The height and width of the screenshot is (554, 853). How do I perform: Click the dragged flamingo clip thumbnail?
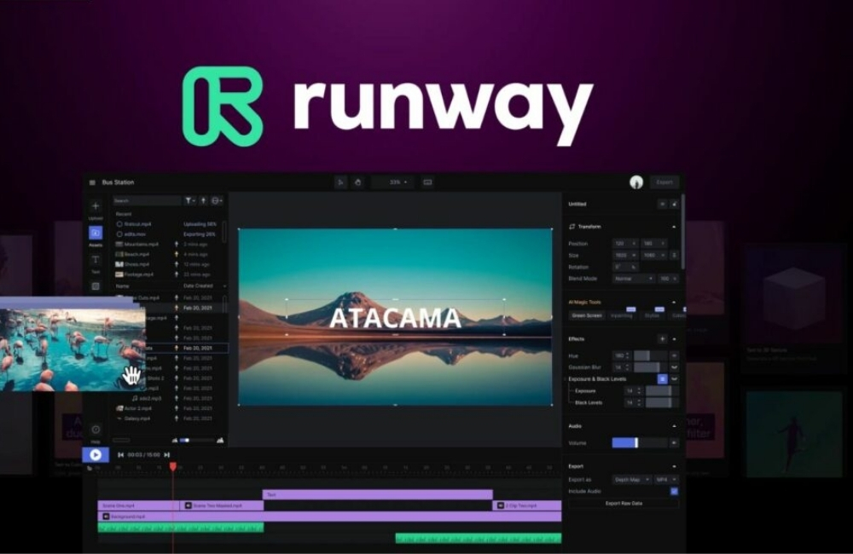coord(73,349)
